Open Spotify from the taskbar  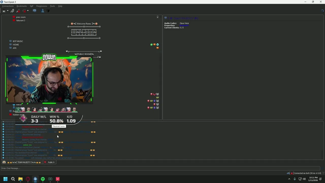click(x=43, y=179)
